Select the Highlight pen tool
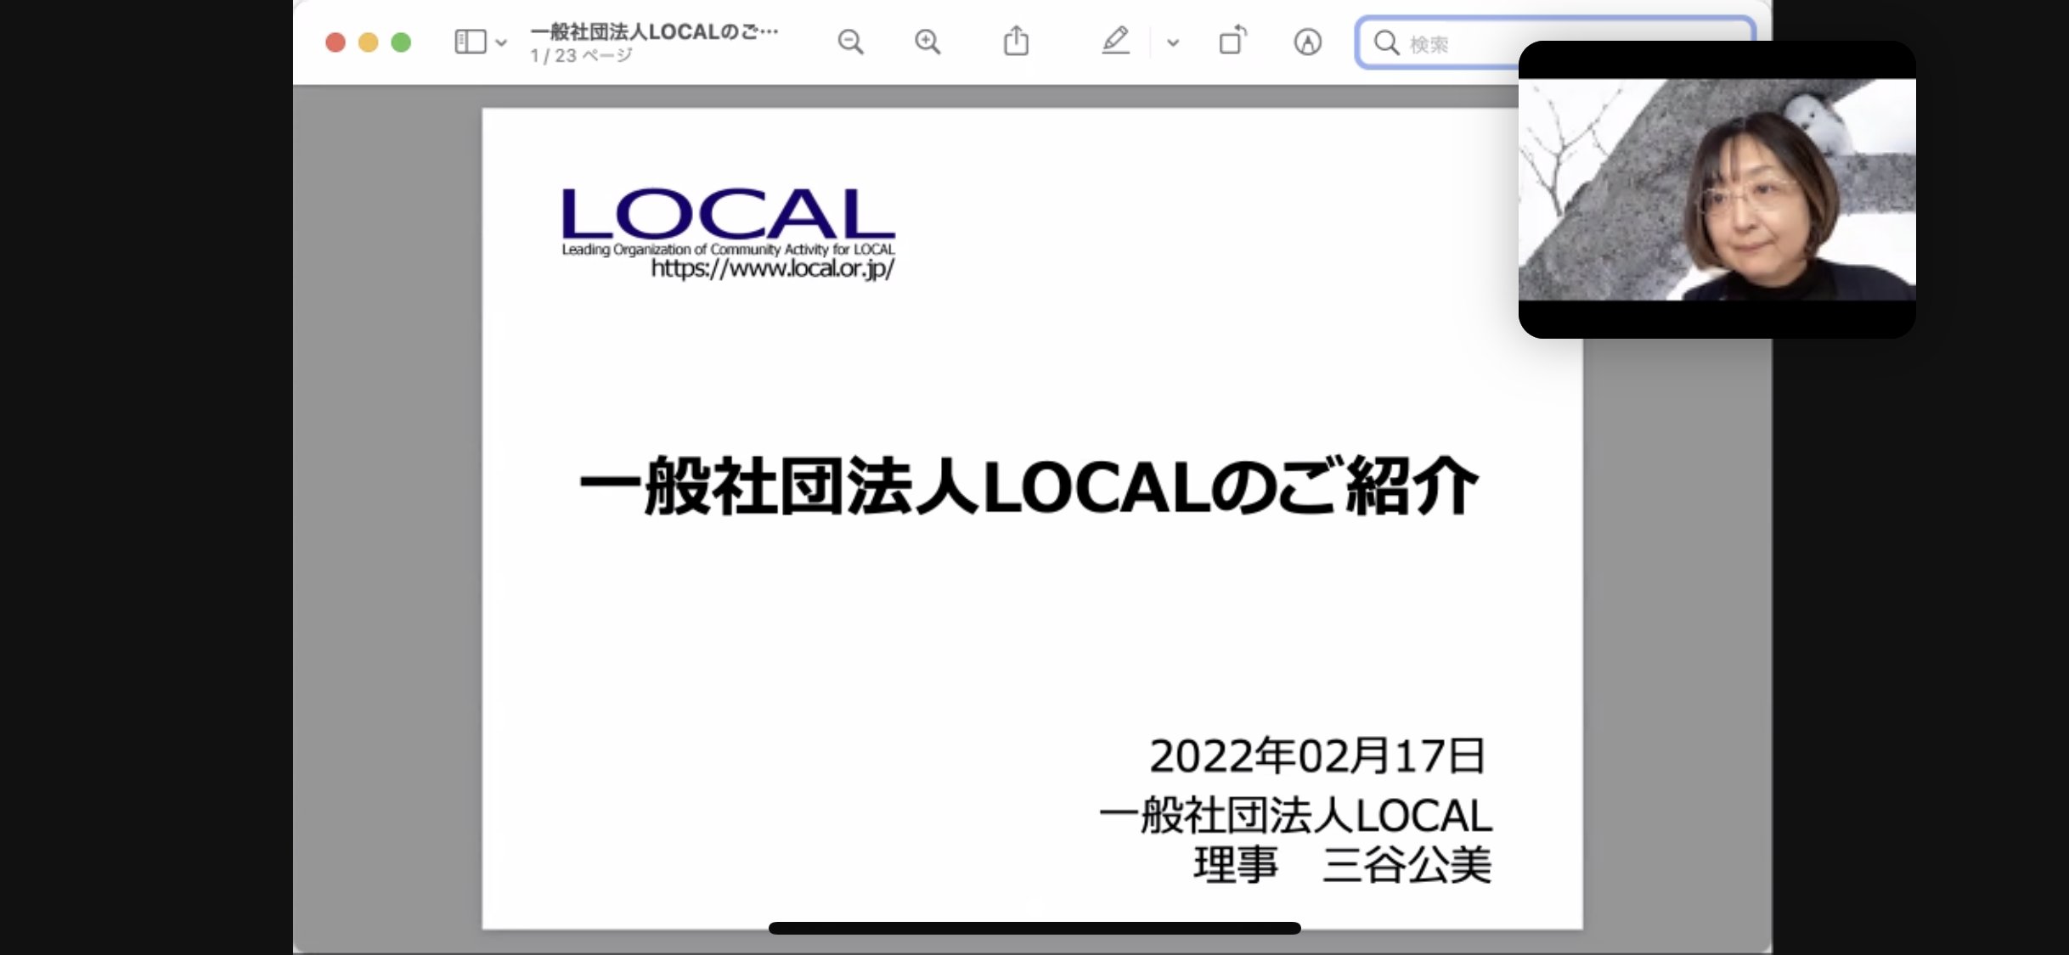 (x=1115, y=41)
